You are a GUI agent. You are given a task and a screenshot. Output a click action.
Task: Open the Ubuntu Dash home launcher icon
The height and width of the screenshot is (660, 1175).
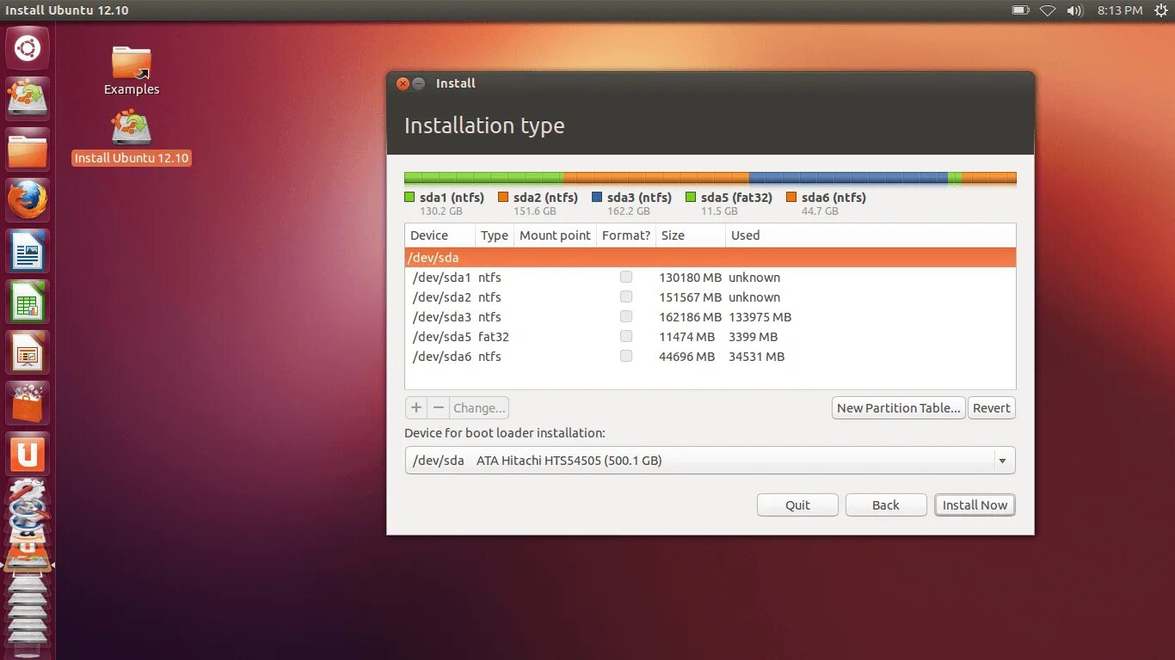pyautogui.click(x=28, y=48)
